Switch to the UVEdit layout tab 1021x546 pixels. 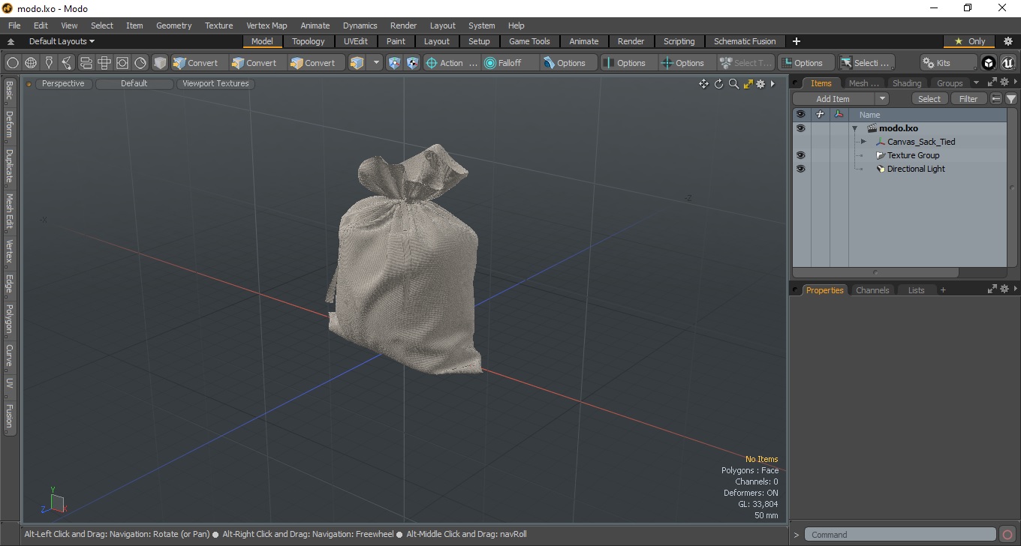pos(355,41)
